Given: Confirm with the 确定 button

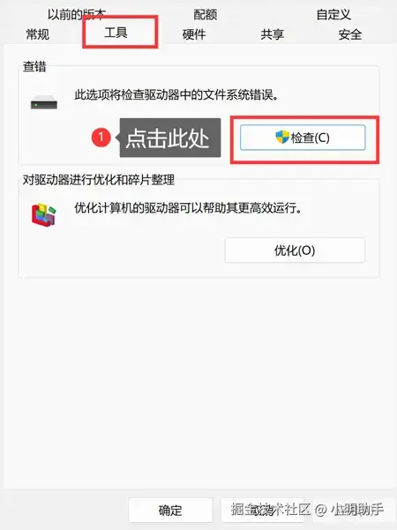Looking at the screenshot, I should (x=170, y=510).
